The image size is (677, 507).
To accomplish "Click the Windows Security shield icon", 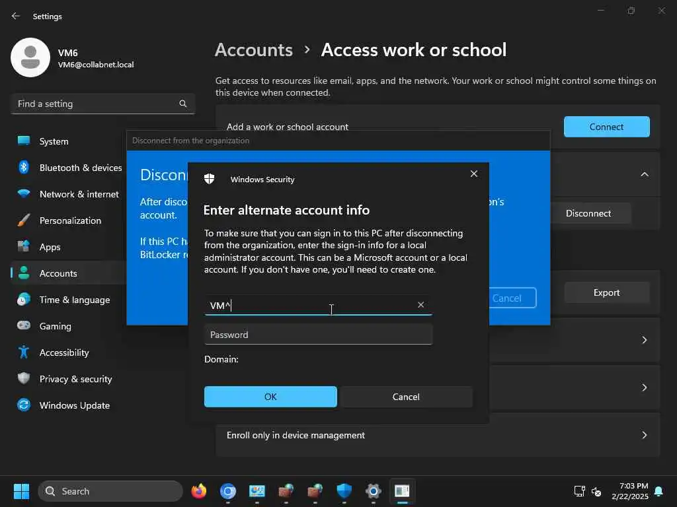I will 210,179.
